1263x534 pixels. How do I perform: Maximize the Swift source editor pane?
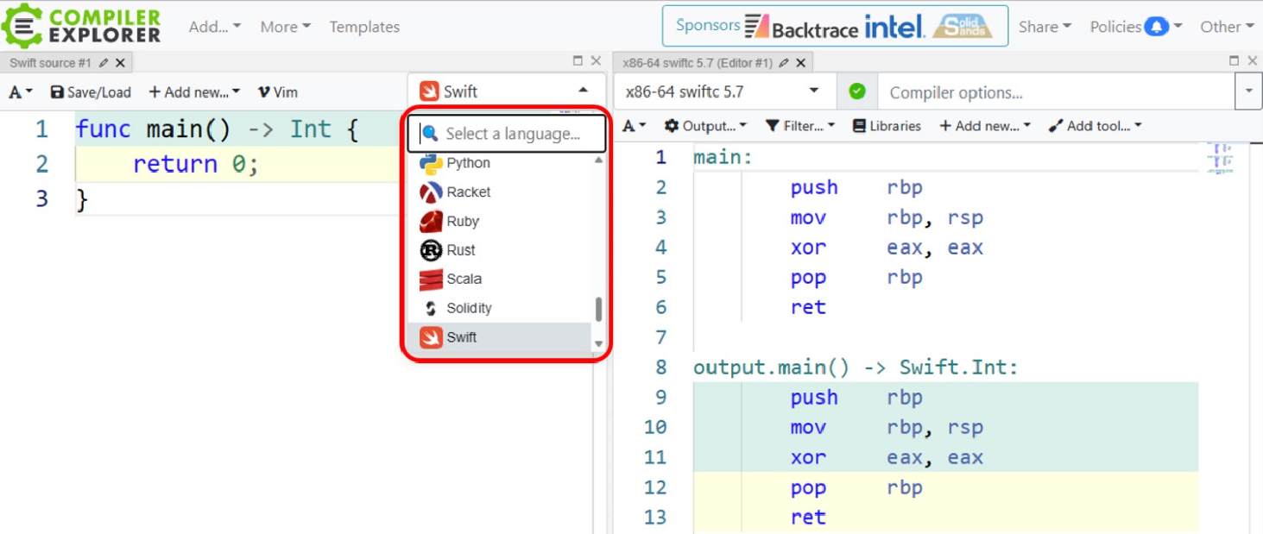(578, 61)
